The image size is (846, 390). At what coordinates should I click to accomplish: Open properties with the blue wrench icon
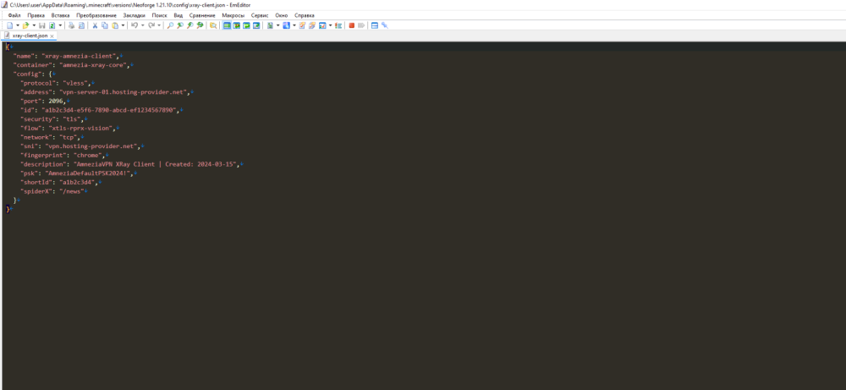385,25
